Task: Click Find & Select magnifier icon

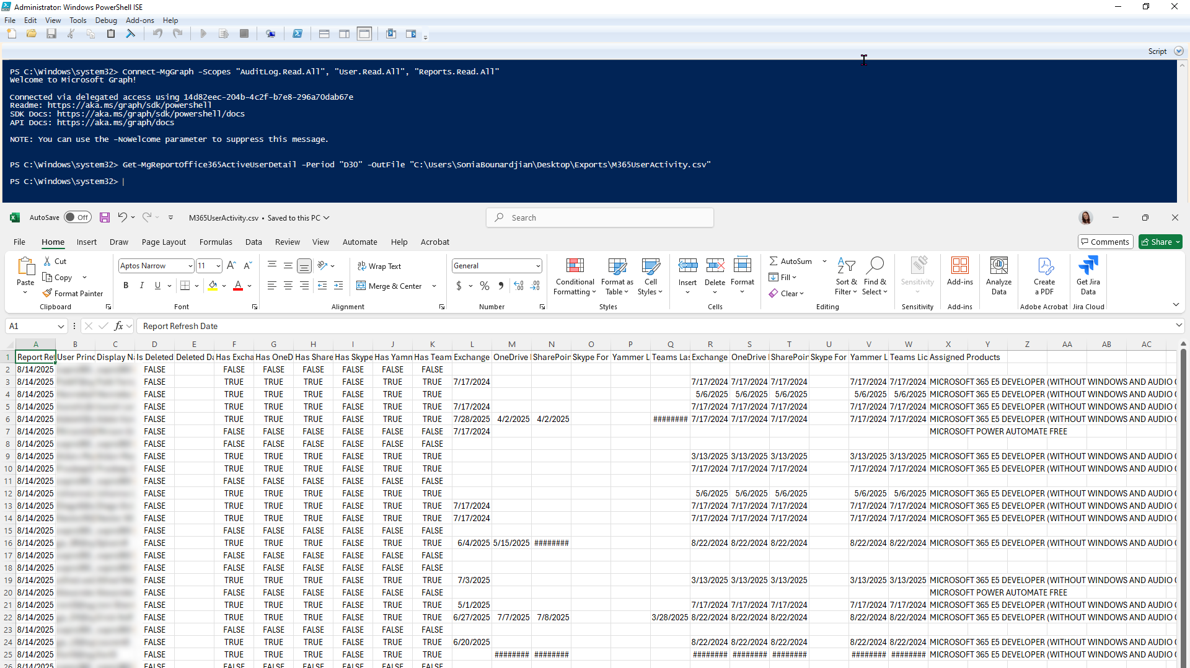Action: 875,266
